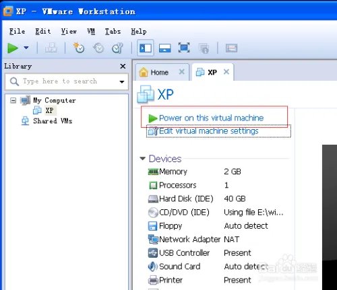
Task: Toggle the thumbnail bar view icon
Action: click(164, 48)
